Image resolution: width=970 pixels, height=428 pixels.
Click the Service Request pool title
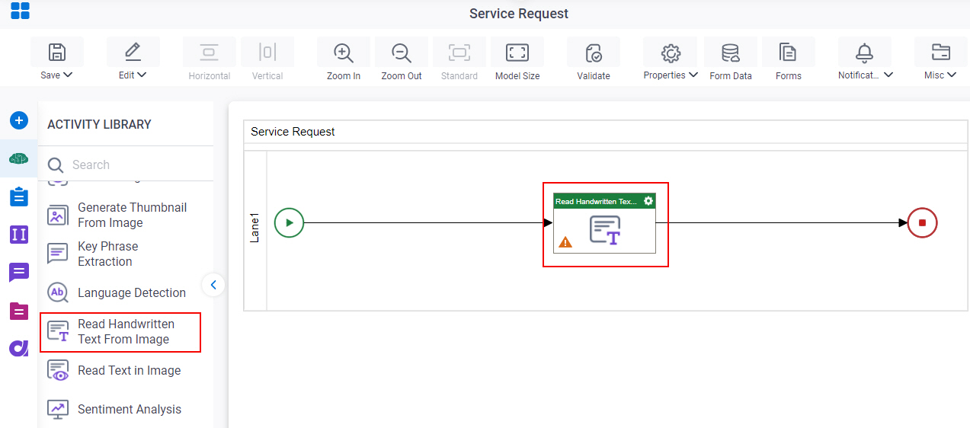pos(293,132)
